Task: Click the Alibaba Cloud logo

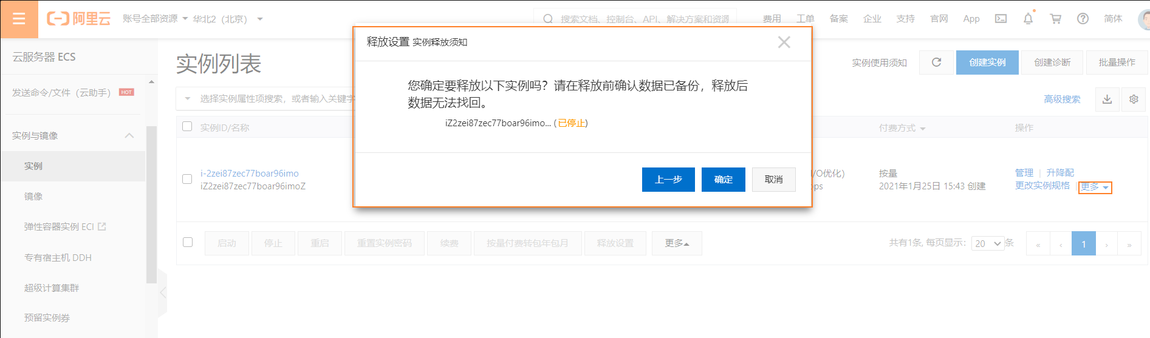Action: [79, 19]
